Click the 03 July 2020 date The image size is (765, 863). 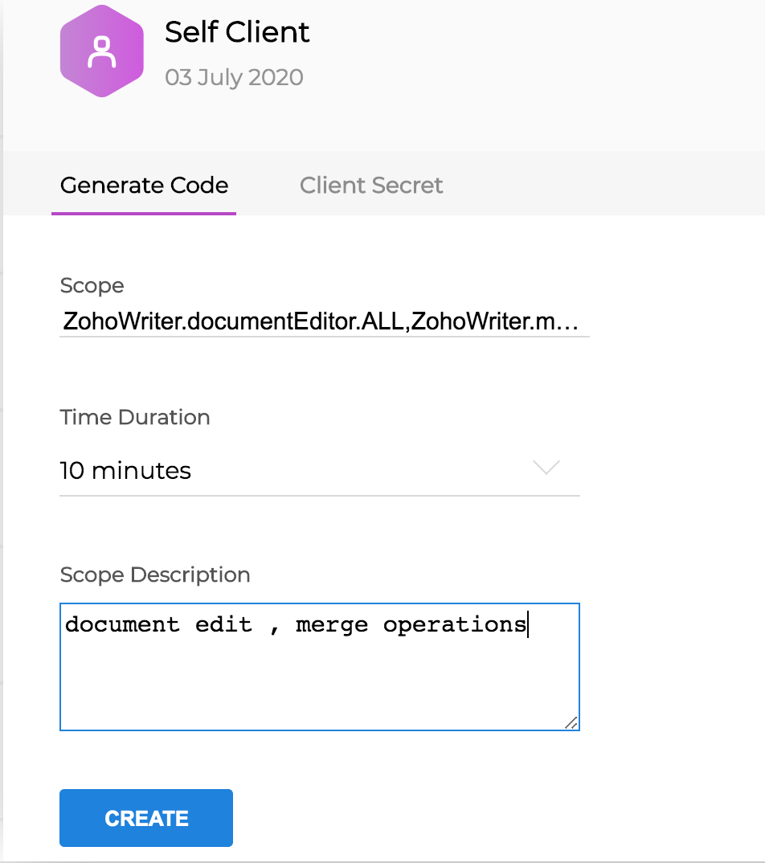[234, 78]
